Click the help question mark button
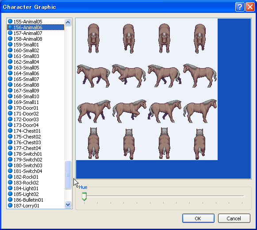The width and height of the screenshot is (257, 230). pyautogui.click(x=240, y=7)
